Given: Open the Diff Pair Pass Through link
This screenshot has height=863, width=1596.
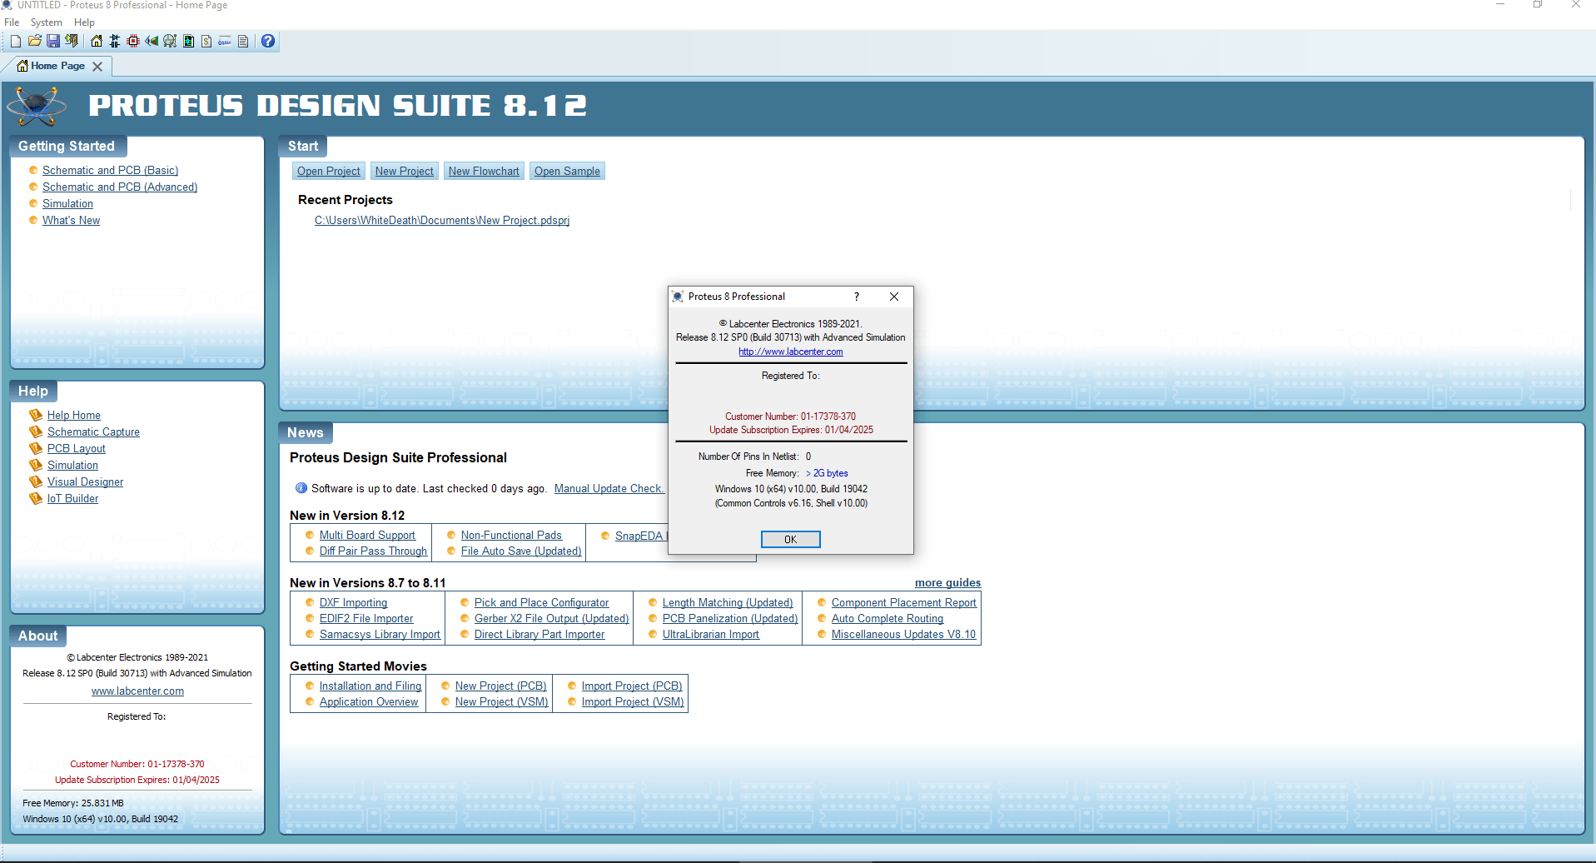Looking at the screenshot, I should point(373,551).
